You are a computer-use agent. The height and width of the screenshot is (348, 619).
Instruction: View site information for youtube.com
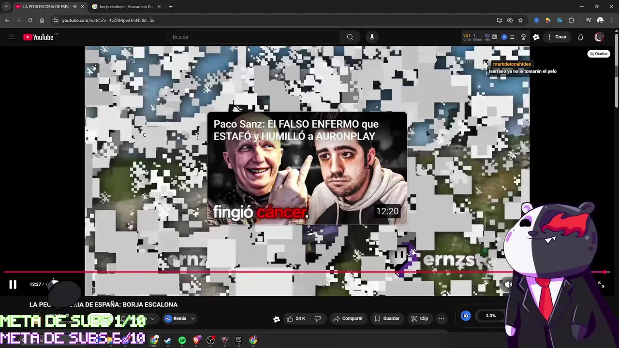(x=56, y=20)
